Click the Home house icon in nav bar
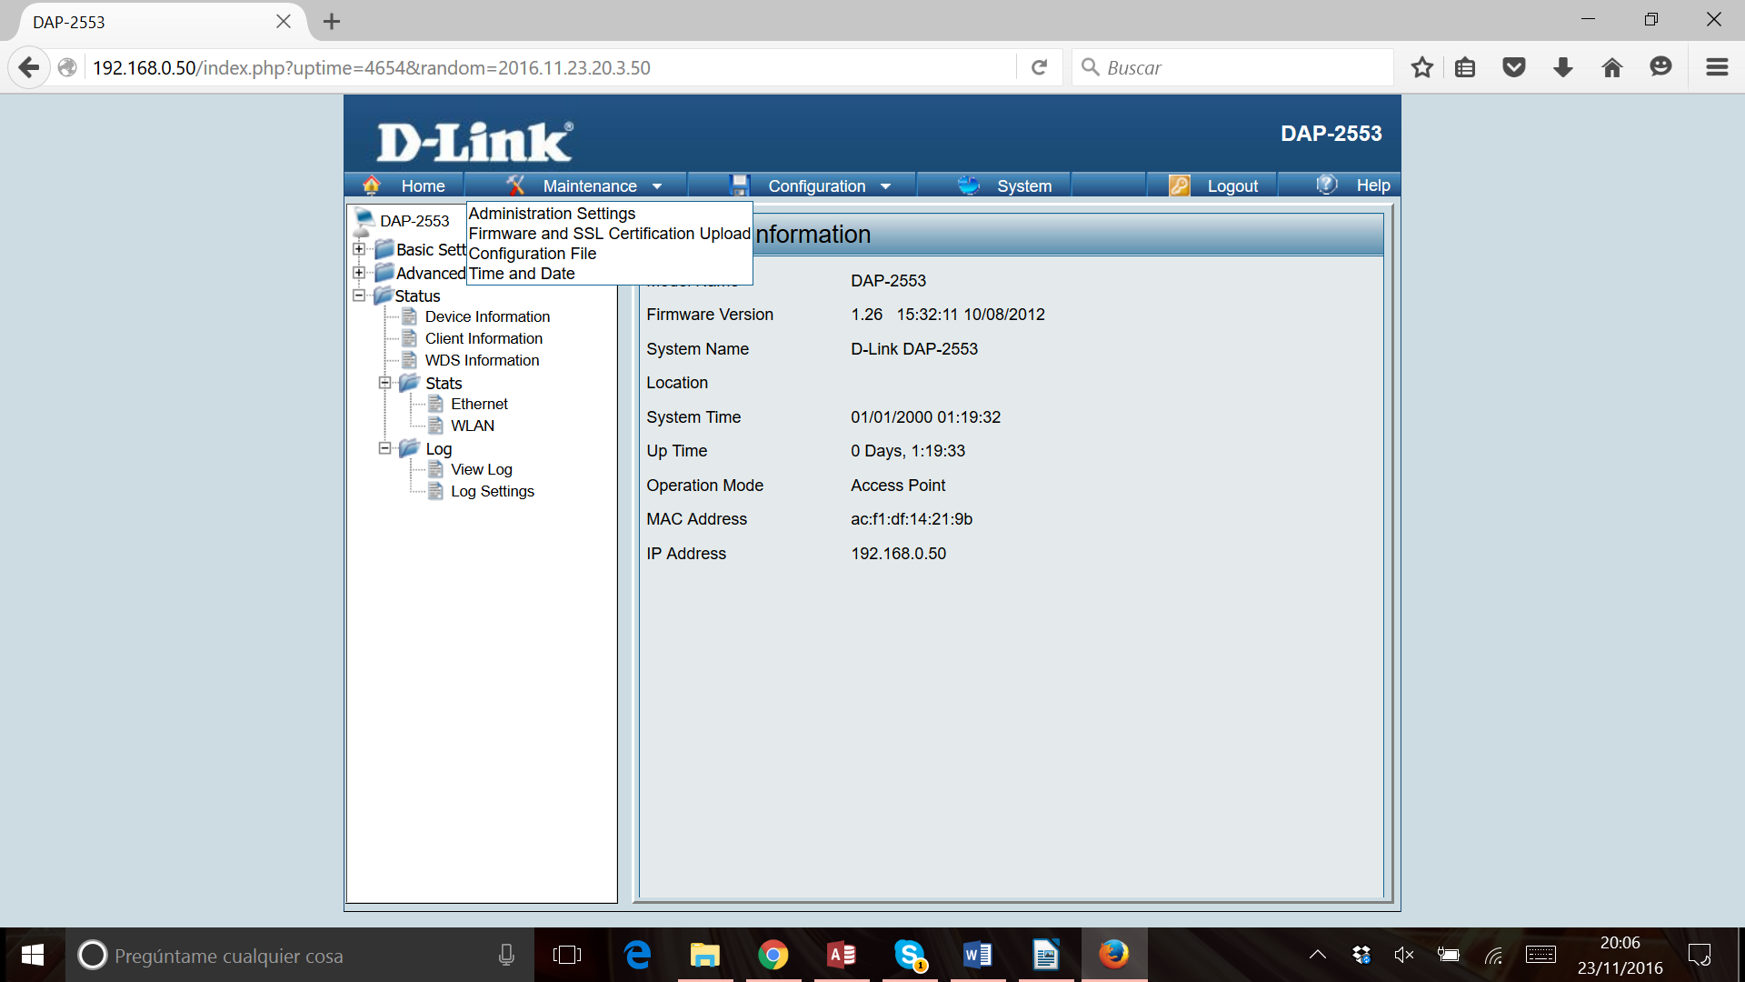The image size is (1745, 982). point(371,185)
